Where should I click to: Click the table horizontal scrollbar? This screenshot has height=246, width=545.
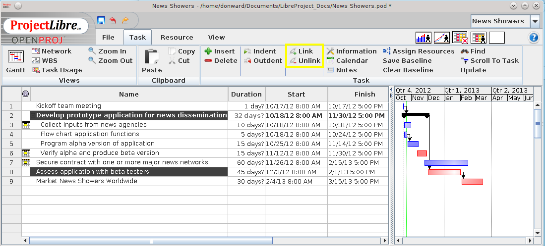[x=151, y=241]
